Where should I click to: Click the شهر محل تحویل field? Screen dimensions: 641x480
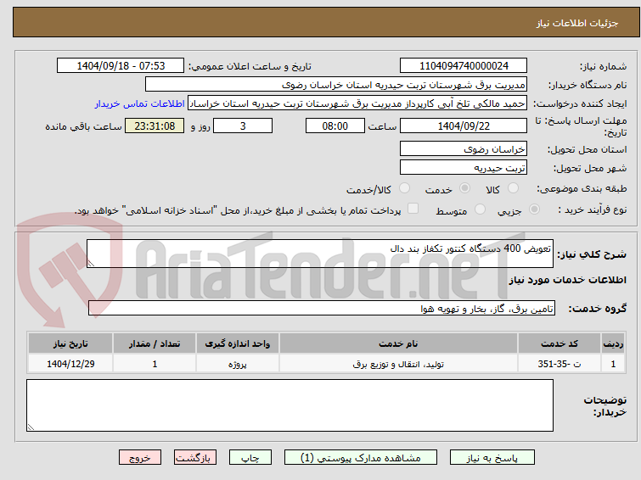[x=464, y=167]
